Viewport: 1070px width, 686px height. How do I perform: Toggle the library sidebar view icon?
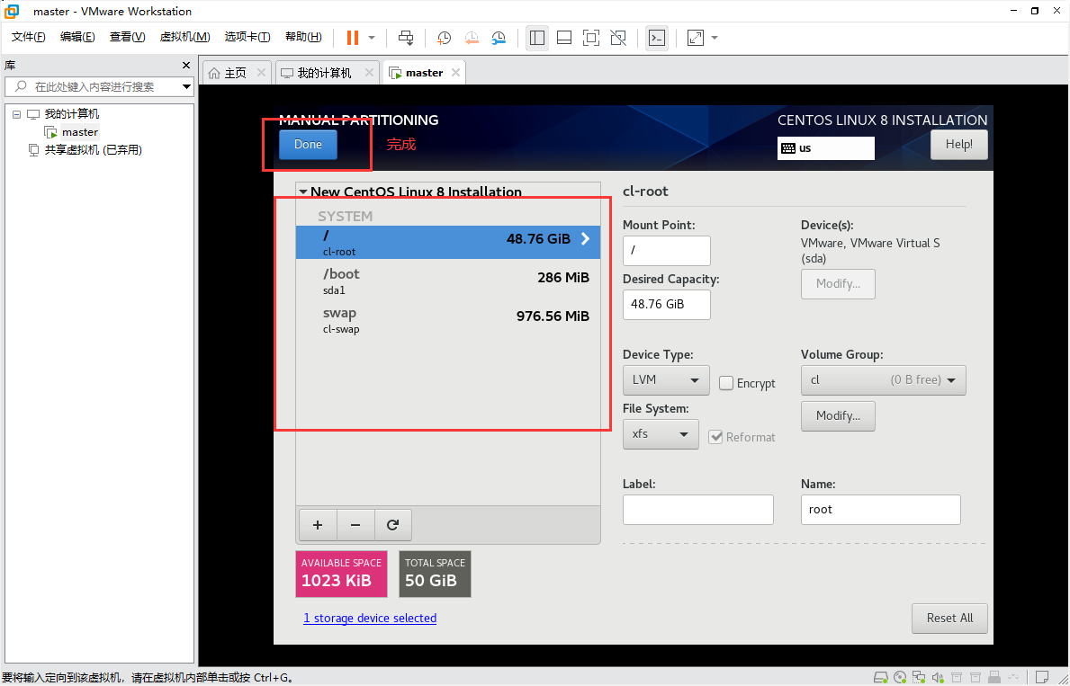click(537, 38)
